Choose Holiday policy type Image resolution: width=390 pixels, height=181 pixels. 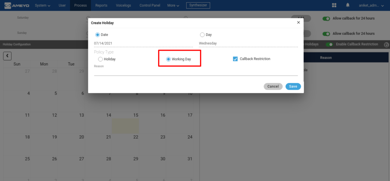pos(100,59)
